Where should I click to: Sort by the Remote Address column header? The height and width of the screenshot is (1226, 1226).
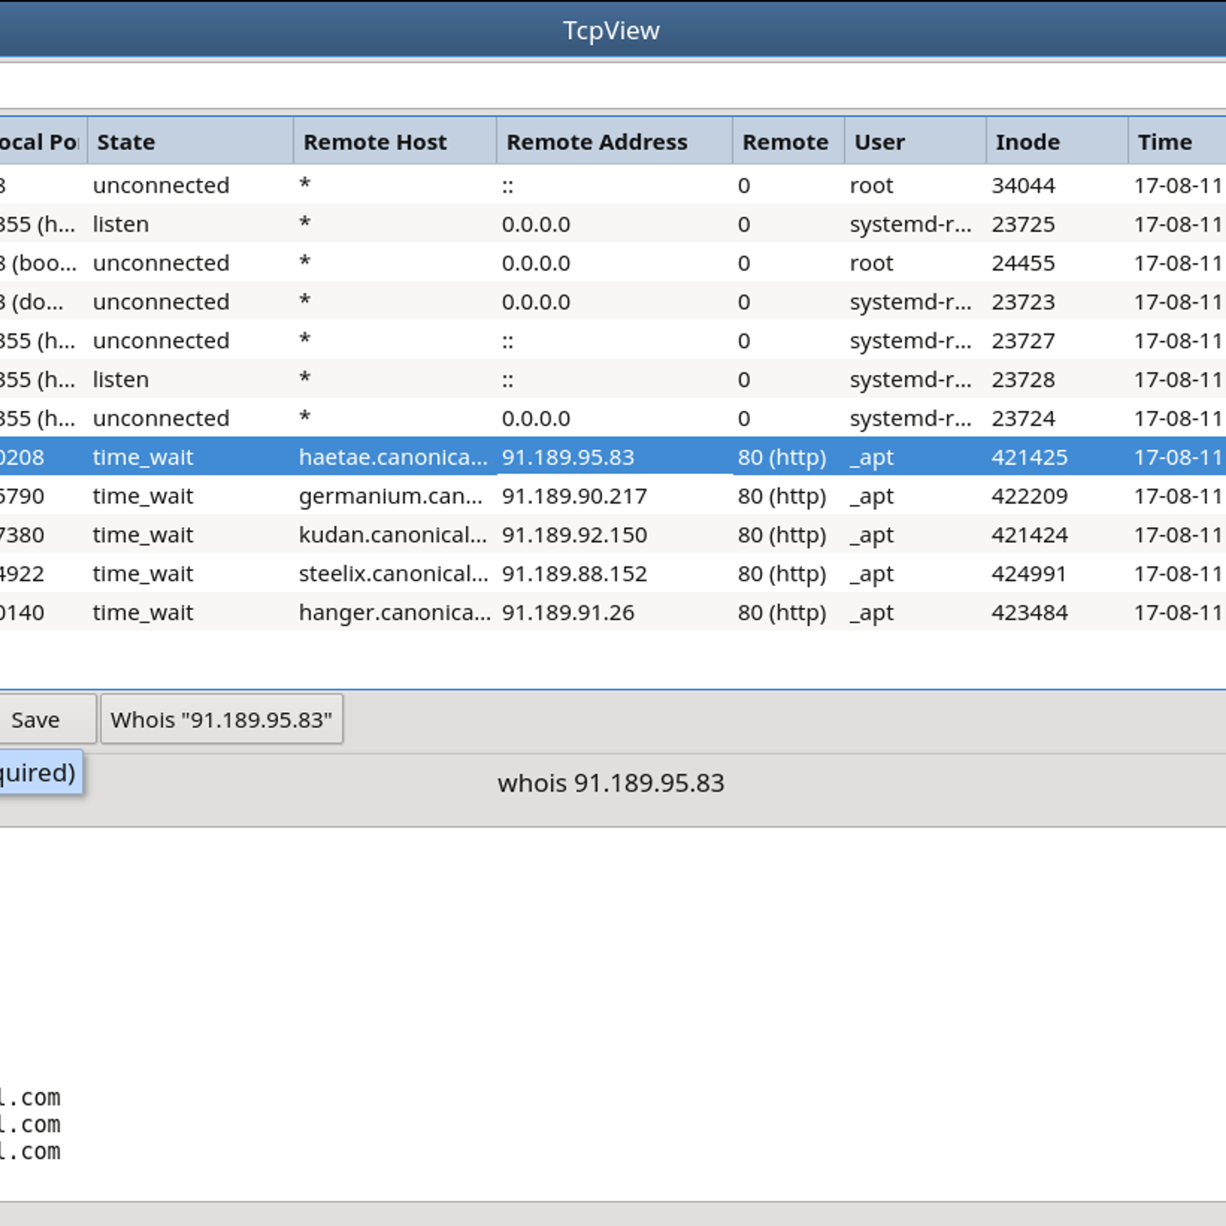point(615,142)
